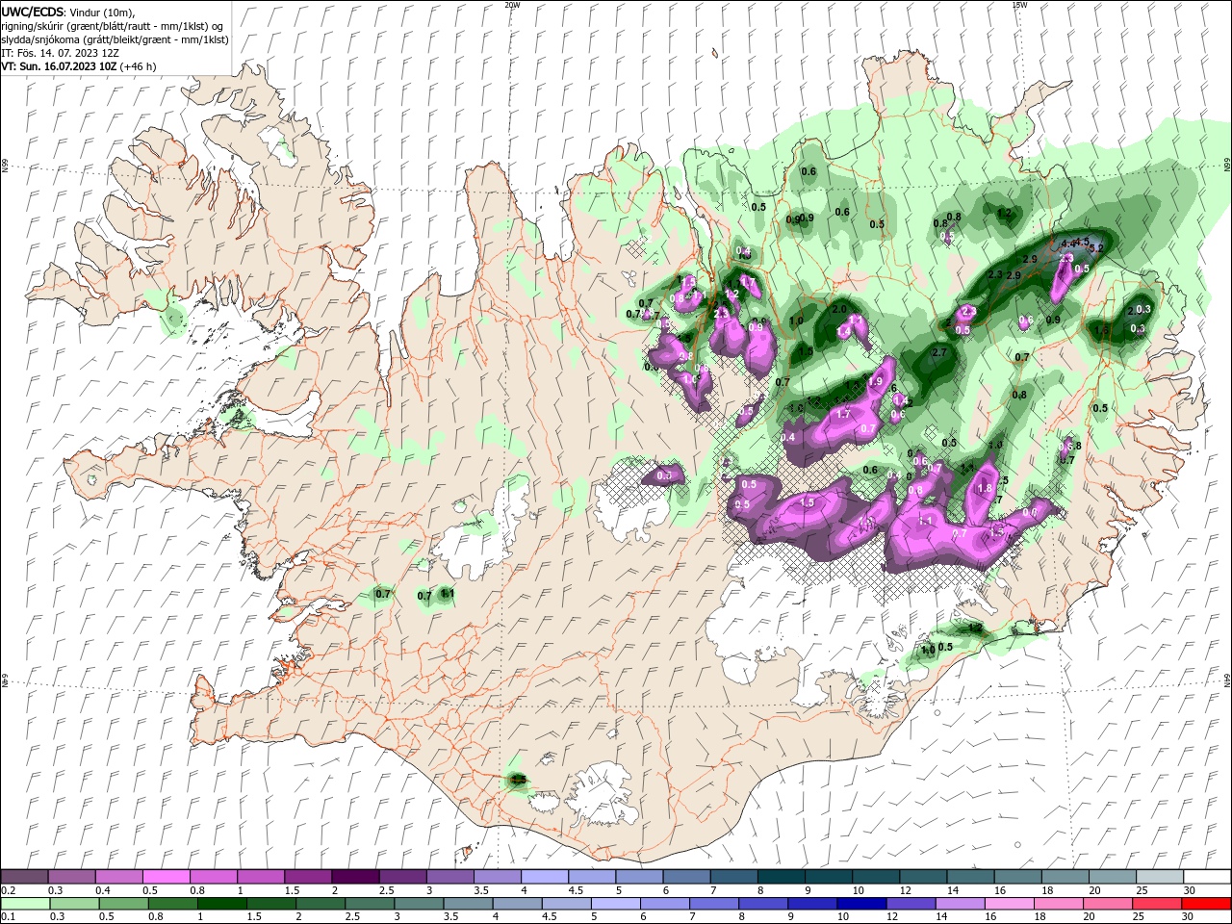Select lower legend swatch between 25 and 30
The image size is (1232, 924).
pos(1157,903)
